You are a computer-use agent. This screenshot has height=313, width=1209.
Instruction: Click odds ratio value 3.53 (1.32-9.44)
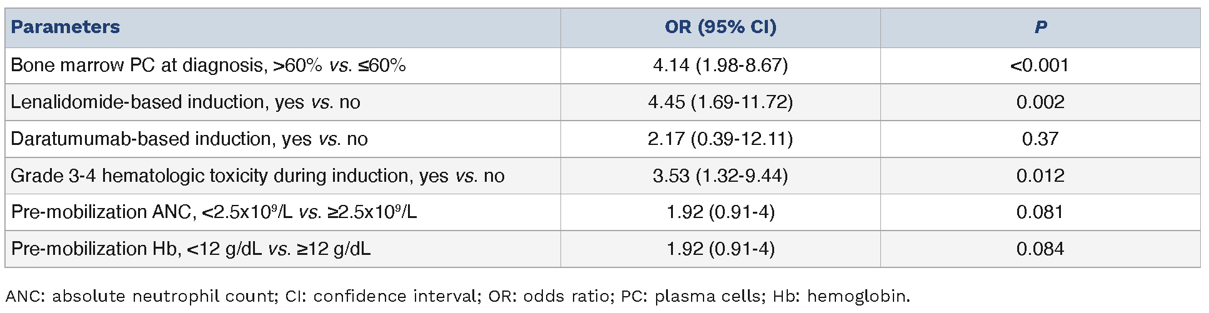click(720, 176)
